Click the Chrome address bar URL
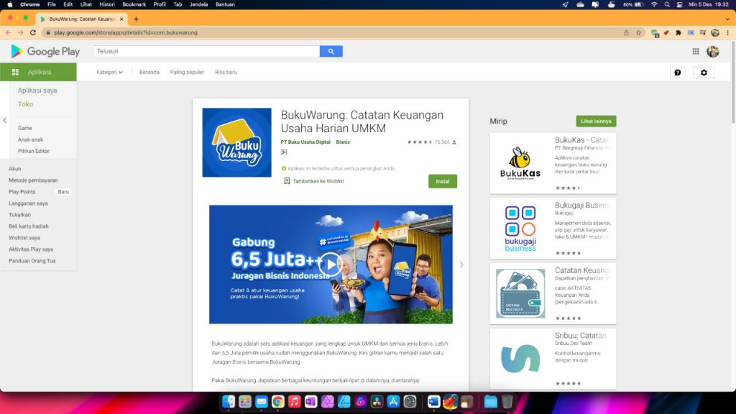Screen dimensions: 736x414 click(x=126, y=32)
